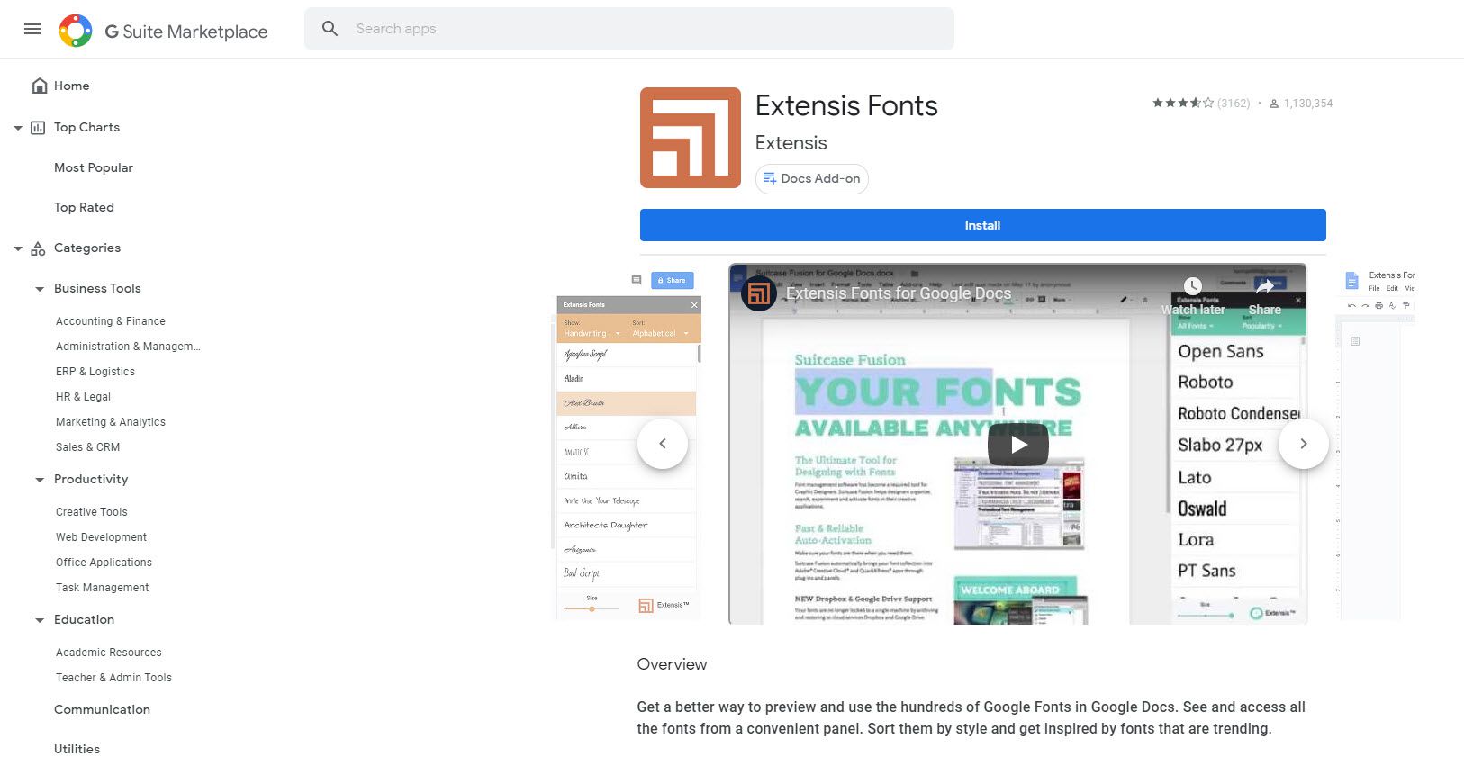
Task: Open Administration & Management category
Action: 128,347
